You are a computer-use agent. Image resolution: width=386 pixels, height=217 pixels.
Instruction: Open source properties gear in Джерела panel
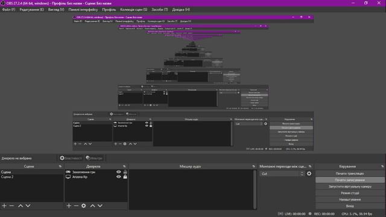pos(84,206)
